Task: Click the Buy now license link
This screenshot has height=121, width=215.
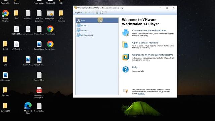Action: [x=141, y=94]
